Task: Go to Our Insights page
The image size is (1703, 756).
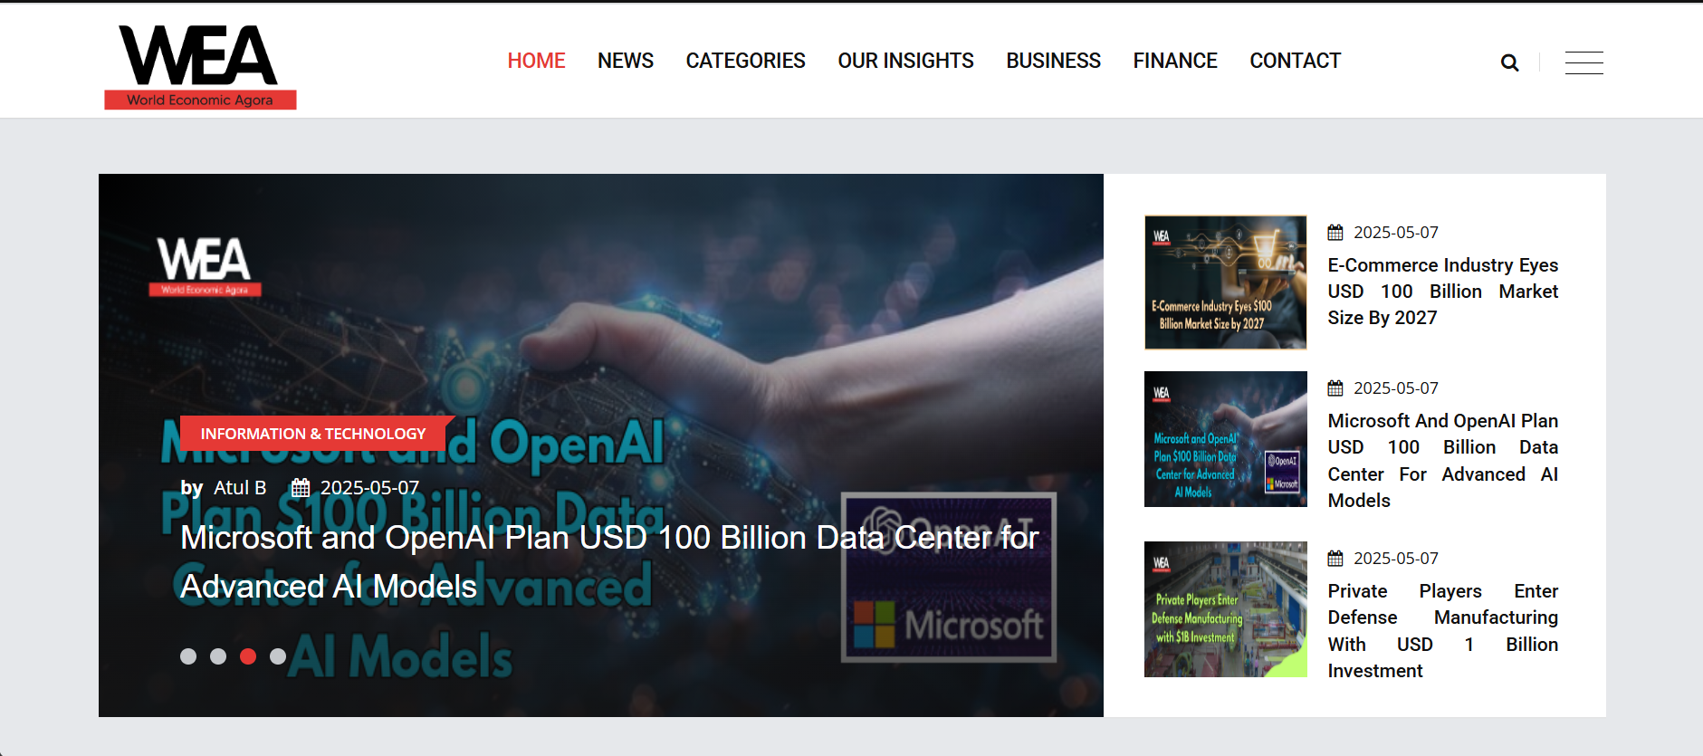Action: click(905, 61)
